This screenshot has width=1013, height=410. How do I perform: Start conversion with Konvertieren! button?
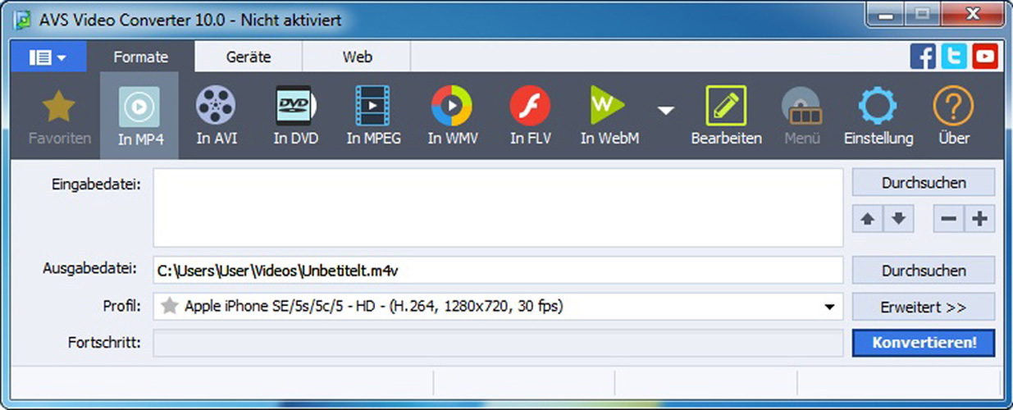click(924, 343)
